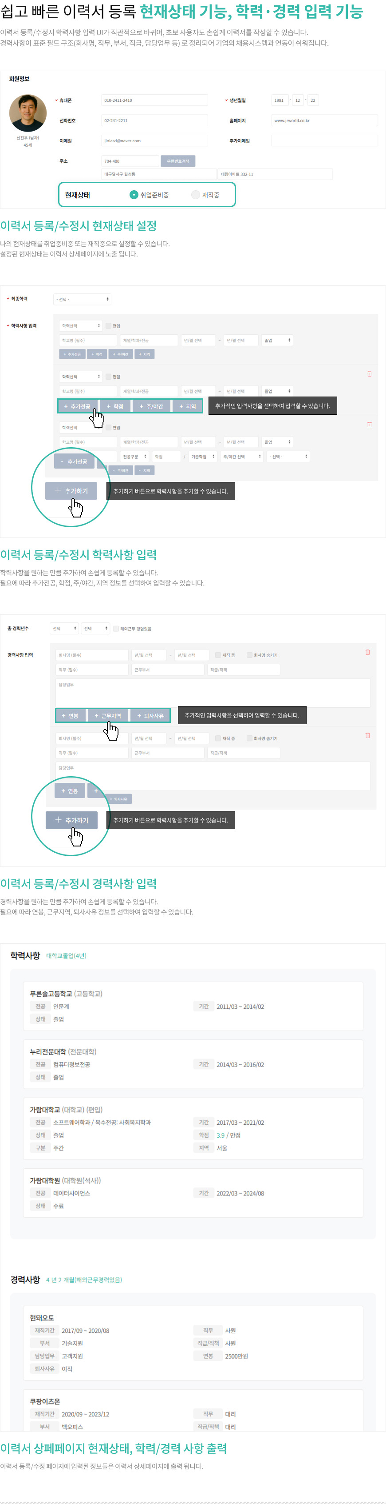Open the 최종학력 dropdown
The width and height of the screenshot is (386, 1504).
[x=82, y=300]
